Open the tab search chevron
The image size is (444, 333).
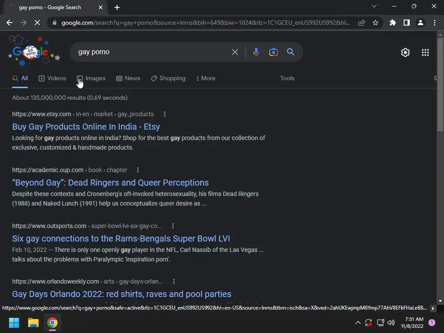pos(374,6)
